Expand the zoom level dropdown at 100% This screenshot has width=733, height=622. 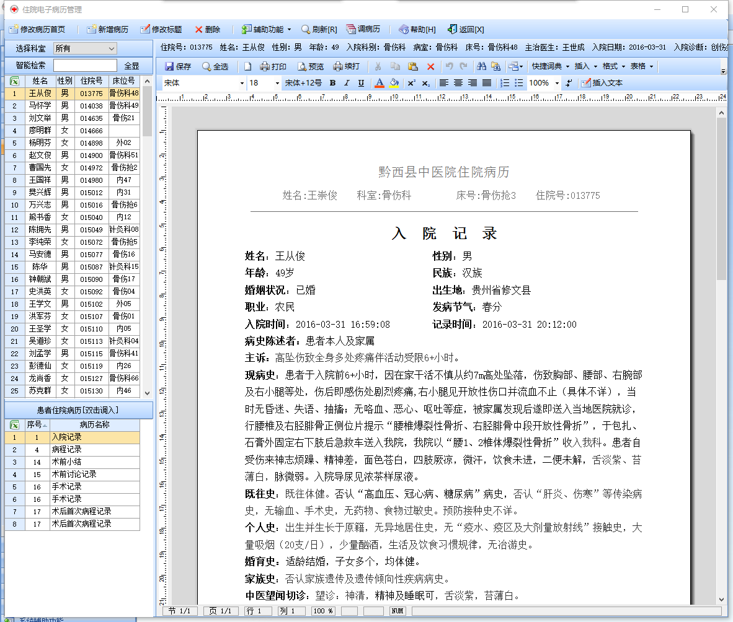pos(556,83)
